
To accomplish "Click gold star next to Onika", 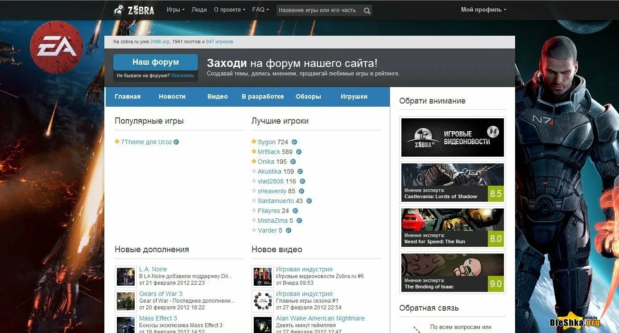I will click(254, 161).
